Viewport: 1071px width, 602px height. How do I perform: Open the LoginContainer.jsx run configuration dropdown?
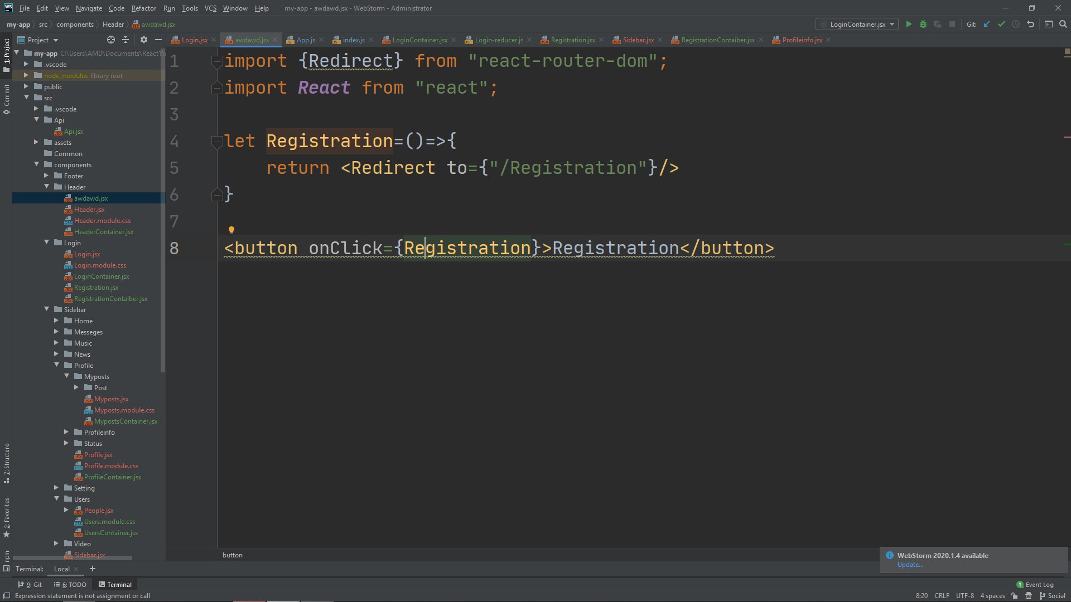pos(857,24)
